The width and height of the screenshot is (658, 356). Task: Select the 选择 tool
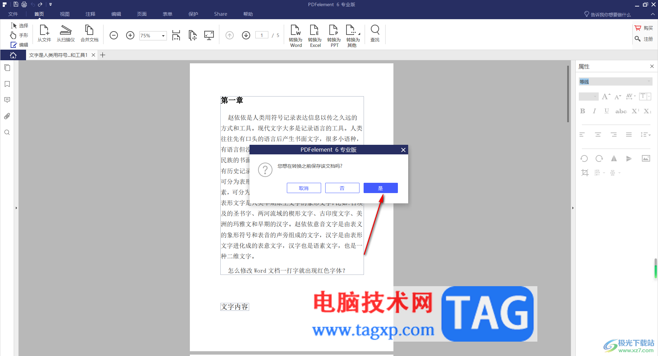[x=20, y=26]
